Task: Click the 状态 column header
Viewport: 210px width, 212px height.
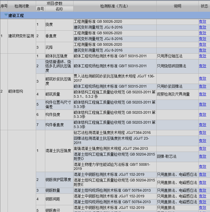Action: [x=204, y=6]
